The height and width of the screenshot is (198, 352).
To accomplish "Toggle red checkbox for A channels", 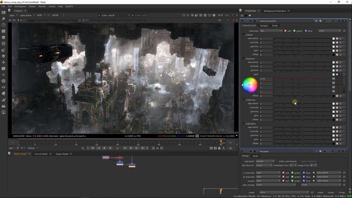I will [x=283, y=173].
